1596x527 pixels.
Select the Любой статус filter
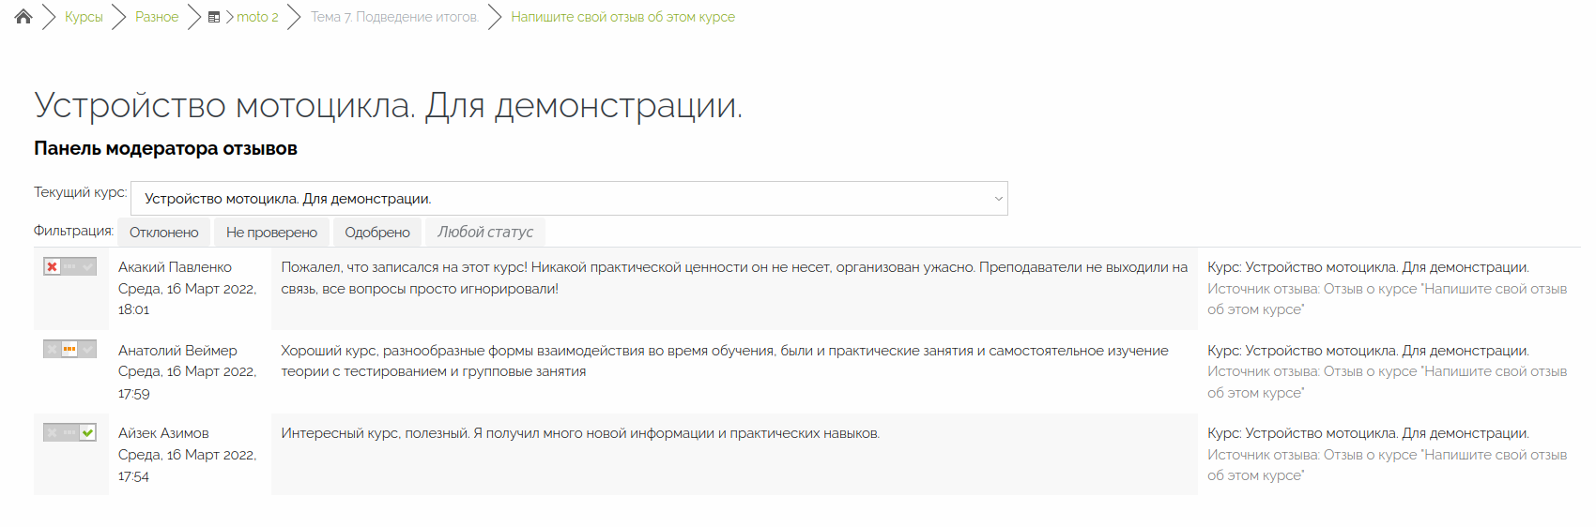(484, 233)
